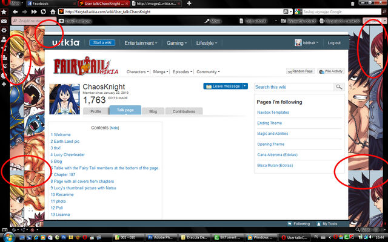Viewport: 388px width, 242px height.
Task: Click the RSS feed icon in address bar
Action: pyautogui.click(x=286, y=11)
